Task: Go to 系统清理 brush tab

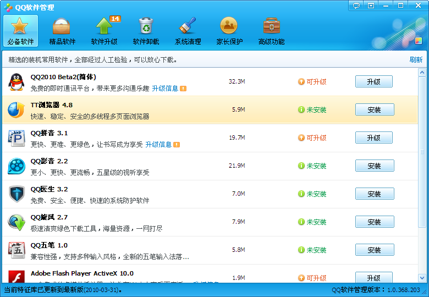Action: (x=188, y=31)
